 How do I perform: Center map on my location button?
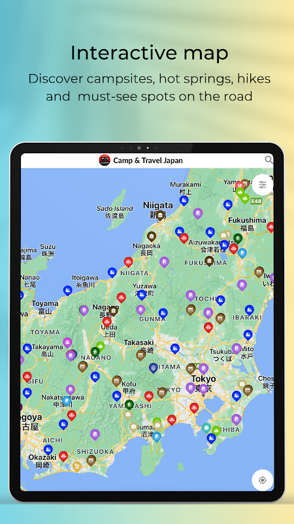263,480
